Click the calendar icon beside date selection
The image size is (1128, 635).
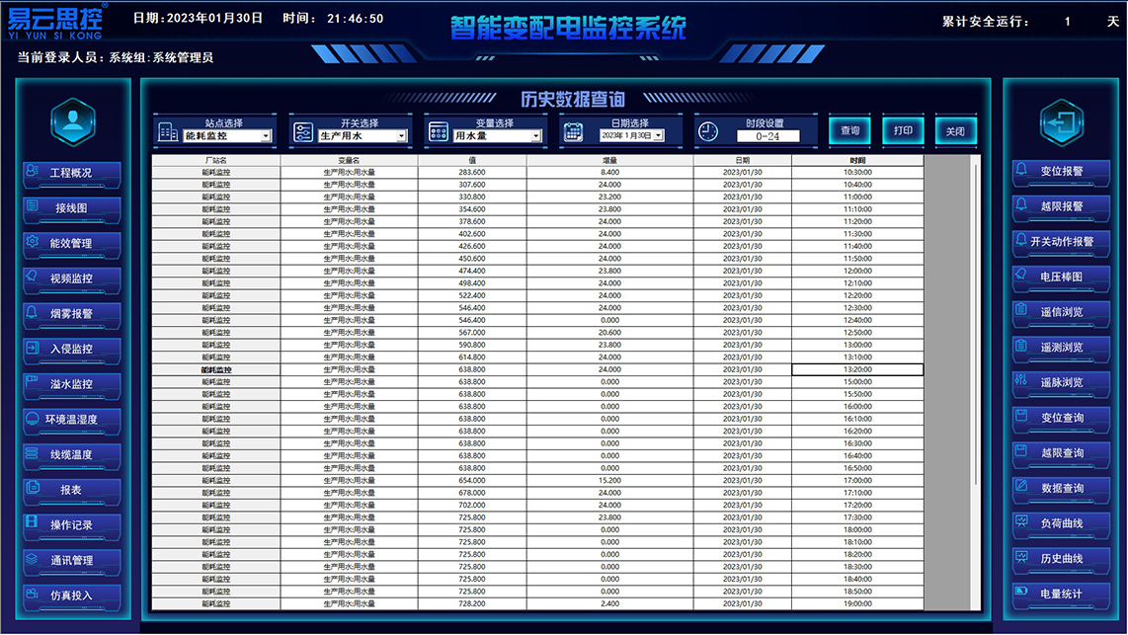coord(574,131)
